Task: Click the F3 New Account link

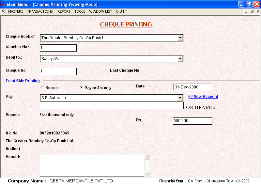Action: point(203,97)
